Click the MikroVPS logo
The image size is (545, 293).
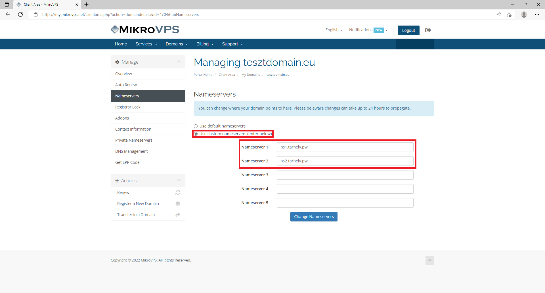pos(145,30)
